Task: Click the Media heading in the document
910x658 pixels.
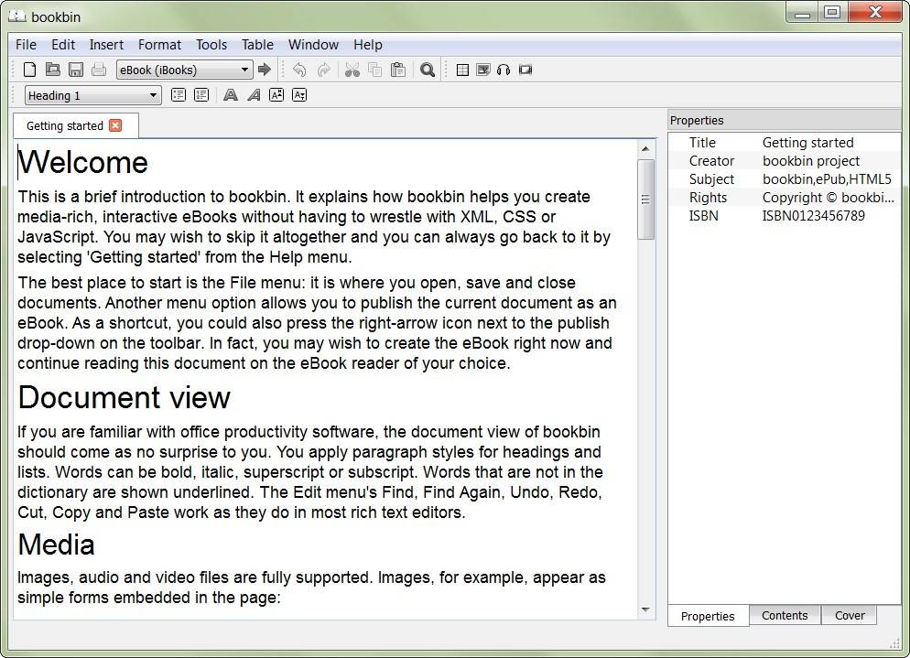Action: coord(56,545)
